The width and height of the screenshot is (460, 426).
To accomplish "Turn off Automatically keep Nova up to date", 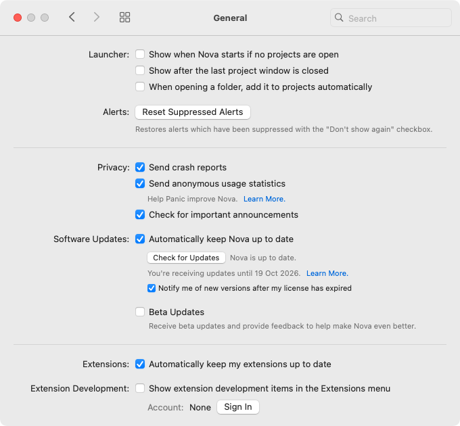I will click(140, 239).
